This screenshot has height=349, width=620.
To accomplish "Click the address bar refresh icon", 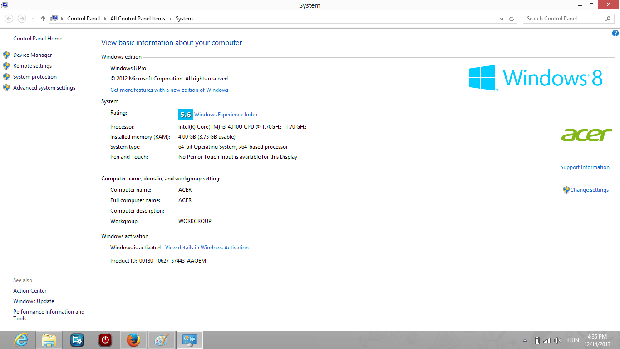I will (512, 19).
